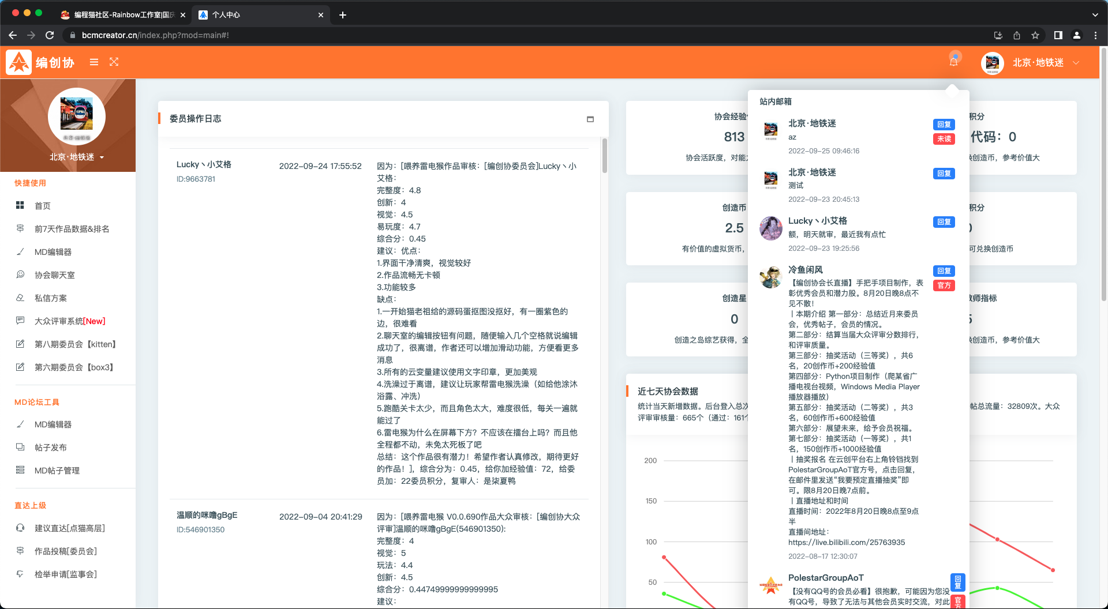This screenshot has height=609, width=1108.
Task: Open 私信方案 in the sidebar
Action: pyautogui.click(x=51, y=298)
